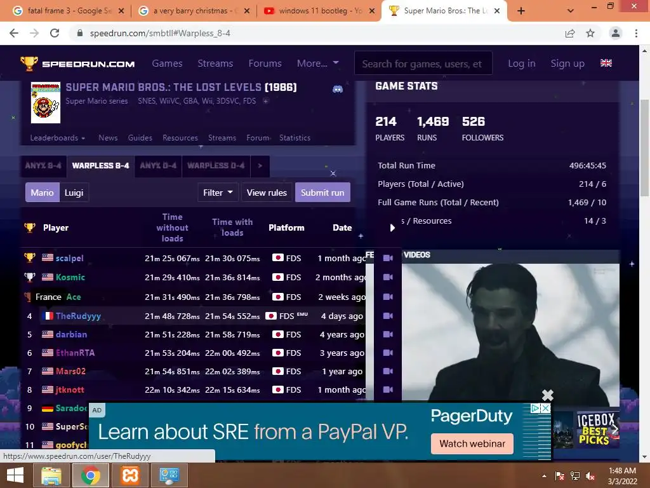Share this page icon in address bar
The image size is (650, 488).
click(570, 33)
